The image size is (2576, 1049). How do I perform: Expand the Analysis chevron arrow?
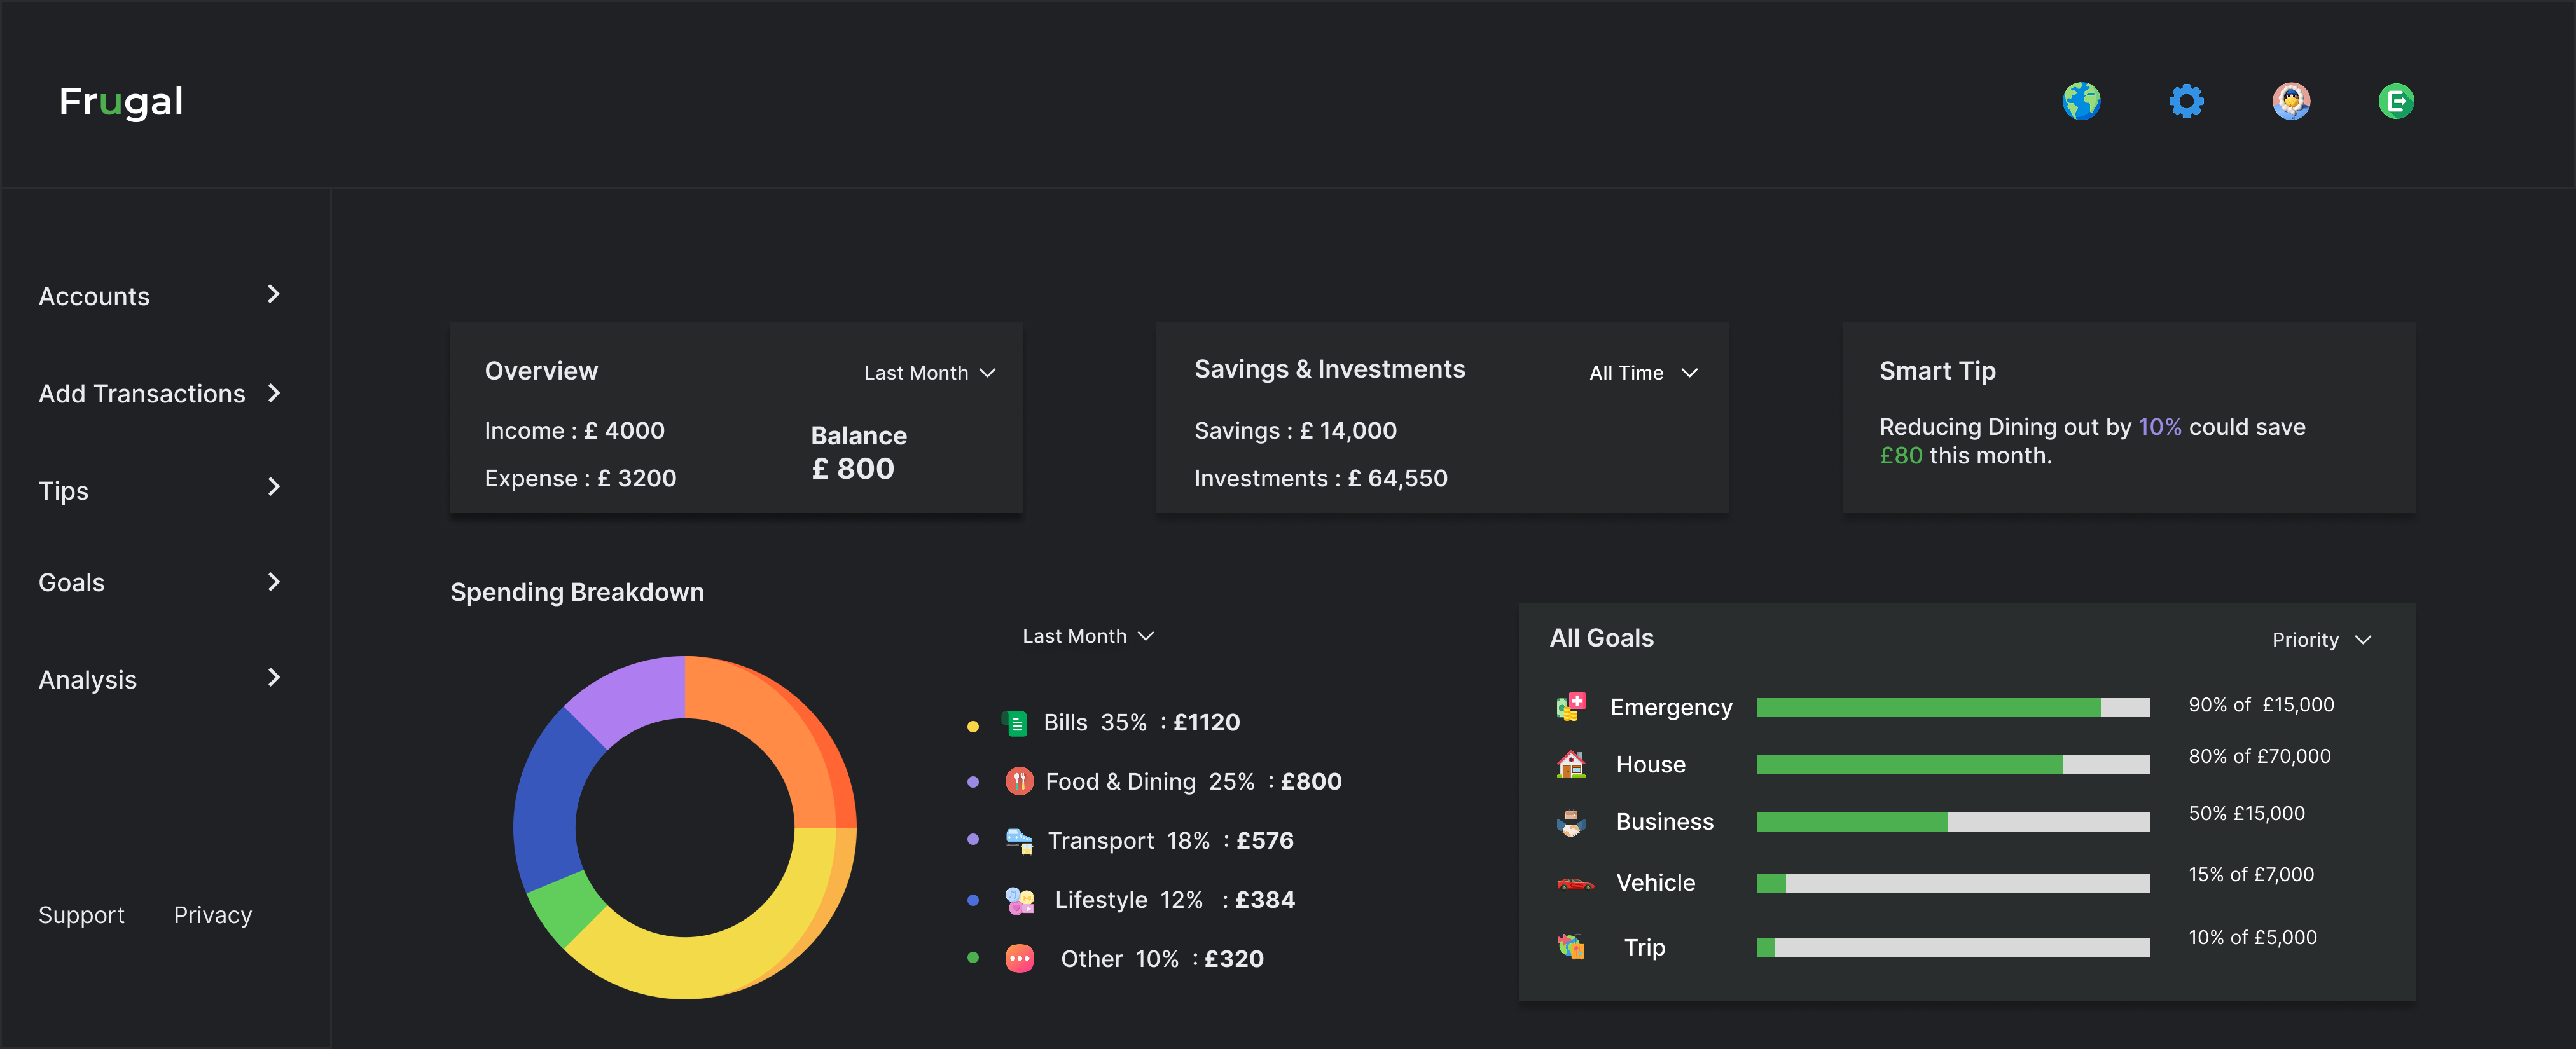point(274,678)
